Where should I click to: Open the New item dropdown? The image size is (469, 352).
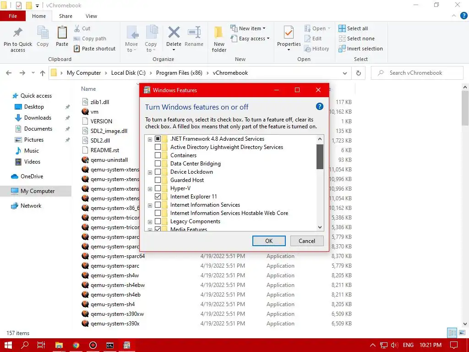[248, 28]
